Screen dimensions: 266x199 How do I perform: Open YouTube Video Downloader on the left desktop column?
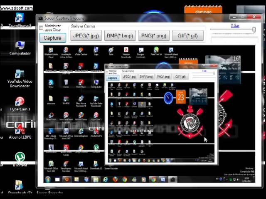pos(20,78)
